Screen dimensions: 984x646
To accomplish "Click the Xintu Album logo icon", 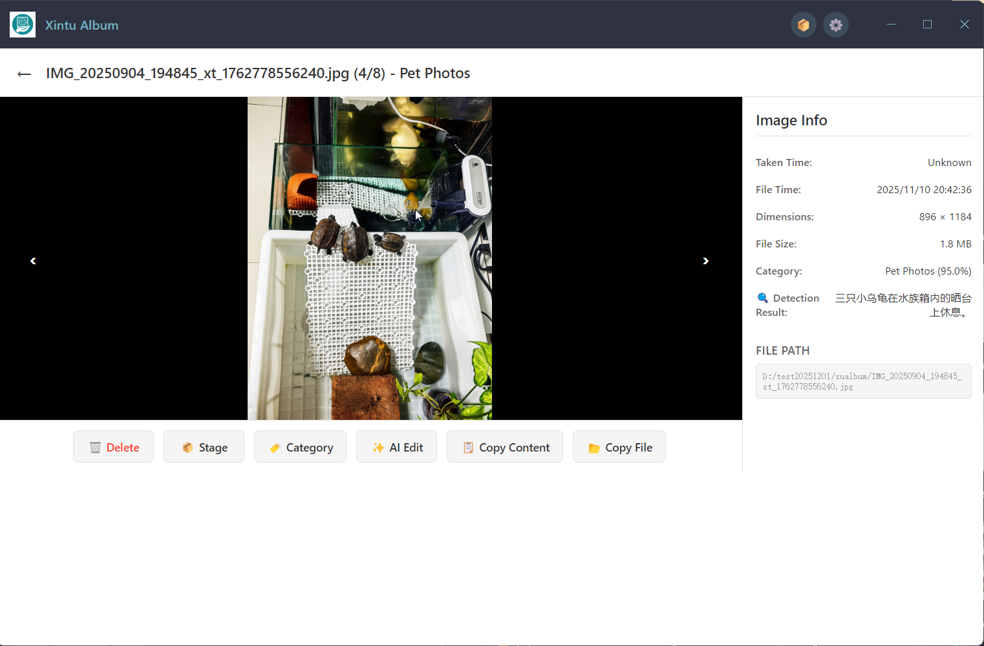I will tap(23, 25).
